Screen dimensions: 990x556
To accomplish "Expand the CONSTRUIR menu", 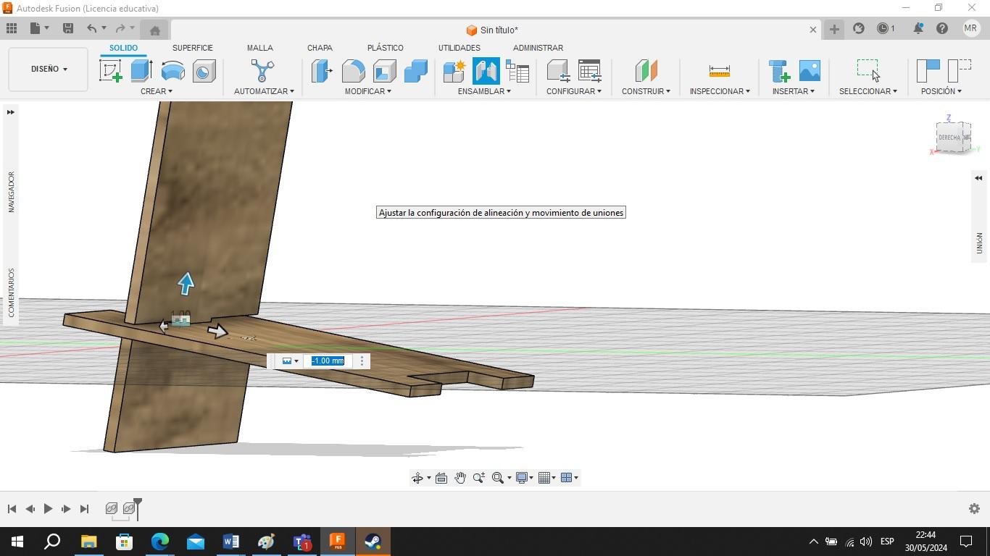I will 646,91.
